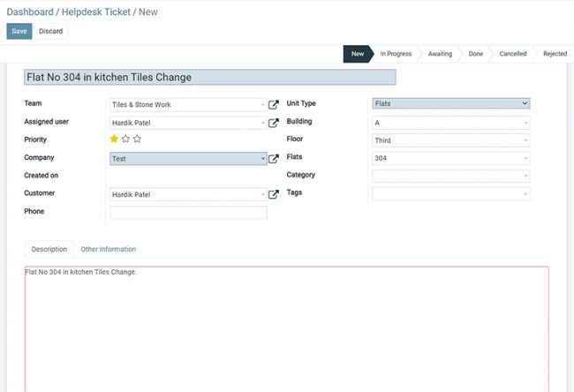Set priority to second star
Image resolution: width=574 pixels, height=392 pixels.
pos(125,139)
